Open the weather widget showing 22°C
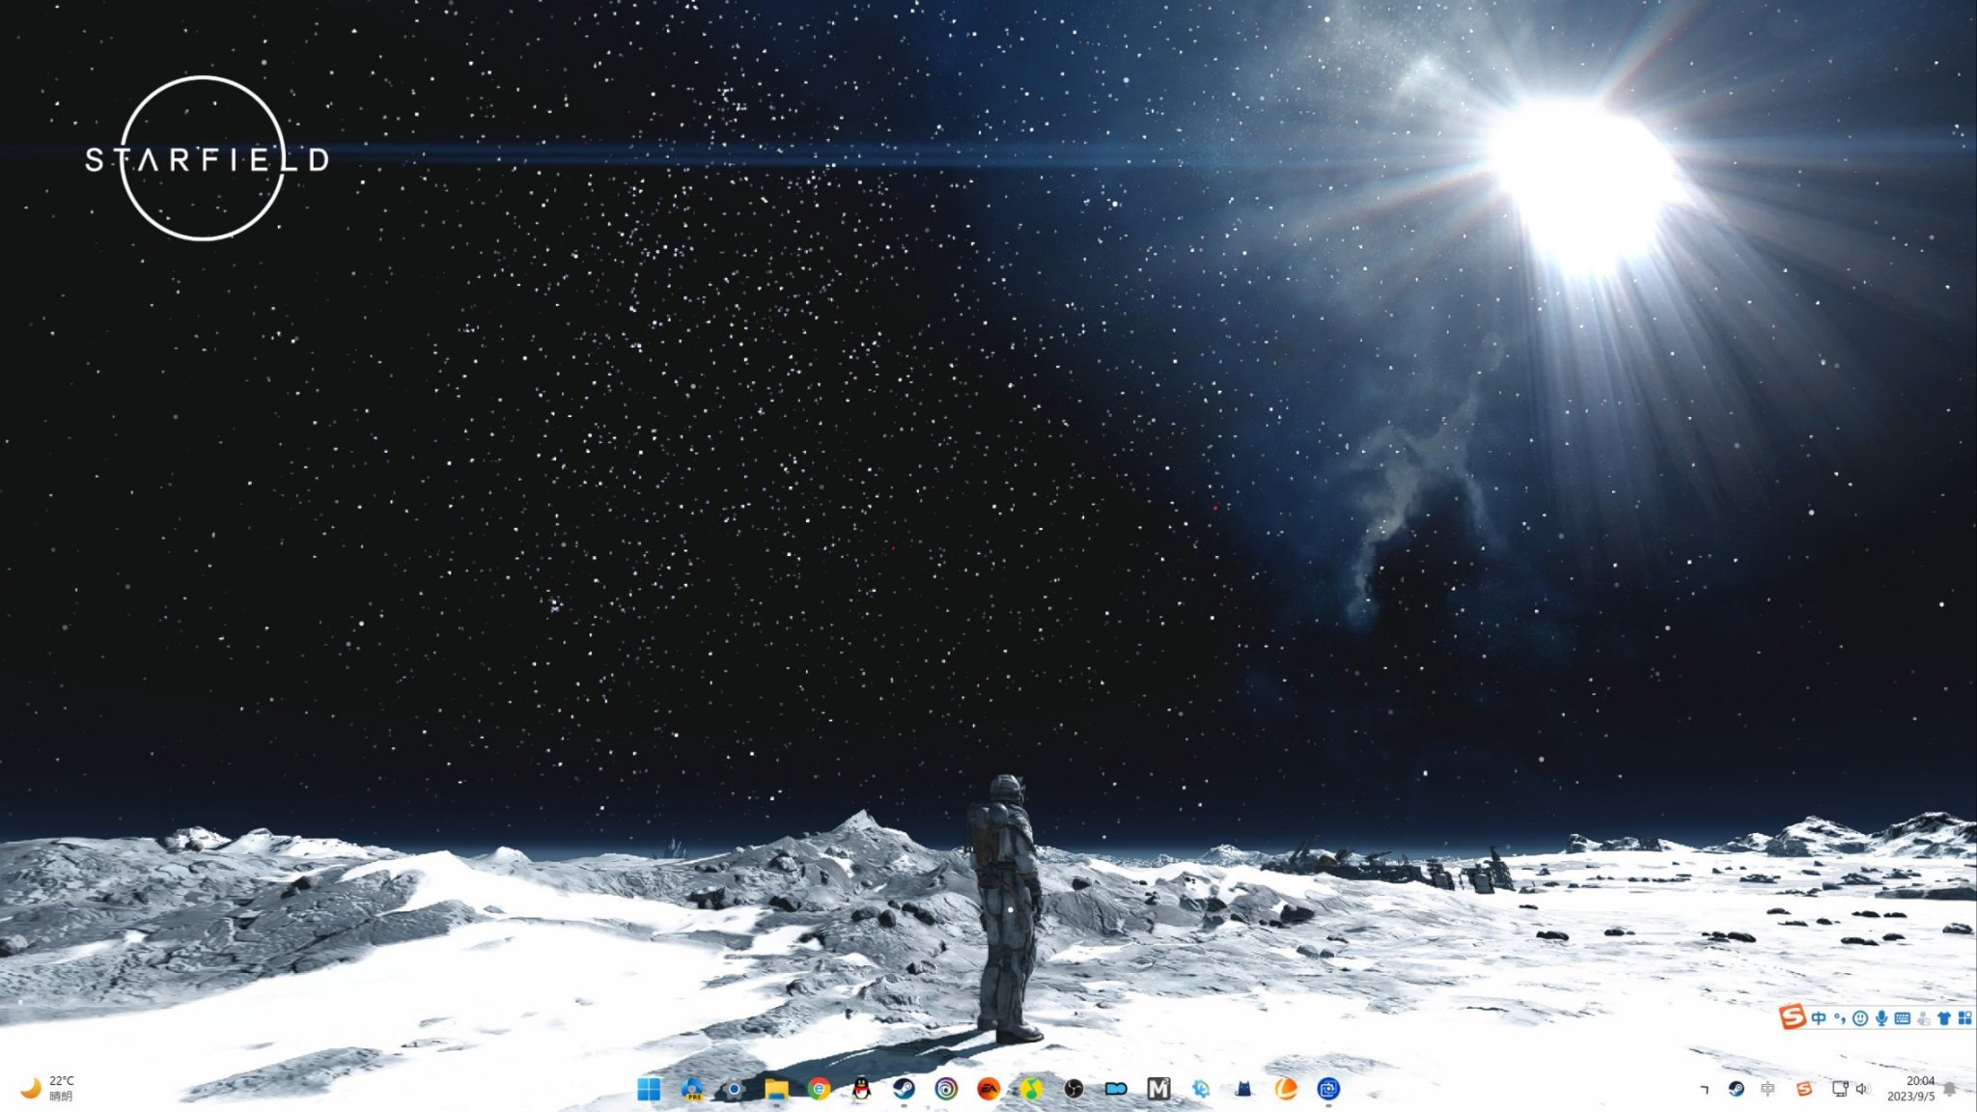 click(x=48, y=1089)
